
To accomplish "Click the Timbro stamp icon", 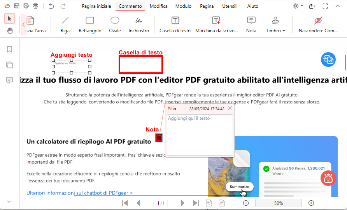I will pyautogui.click(x=275, y=21).
